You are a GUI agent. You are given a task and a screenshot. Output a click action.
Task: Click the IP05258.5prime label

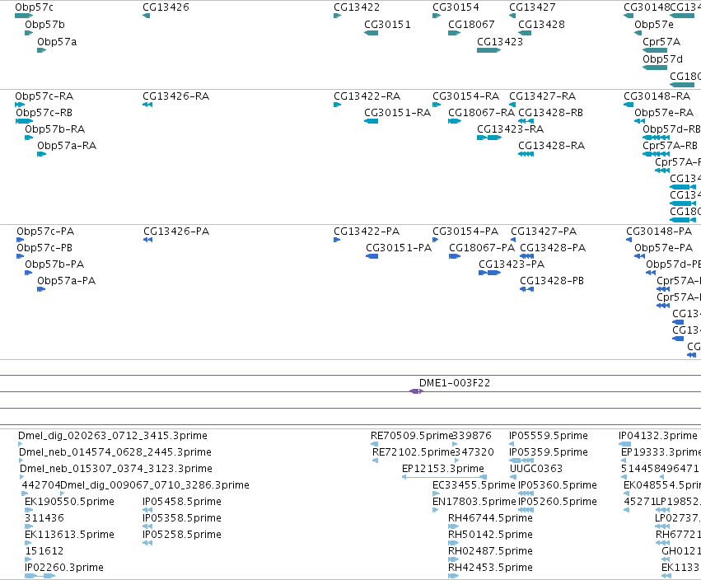182,535
